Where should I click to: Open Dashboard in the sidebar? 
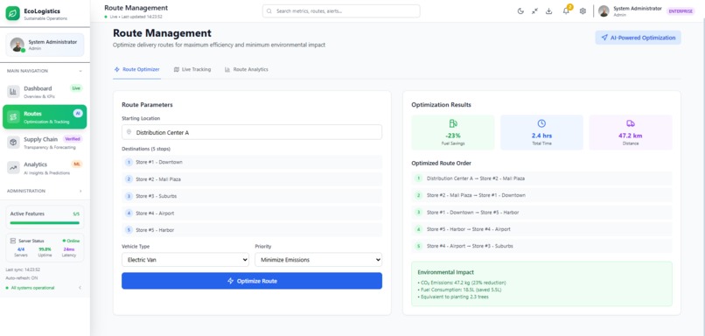click(x=45, y=92)
